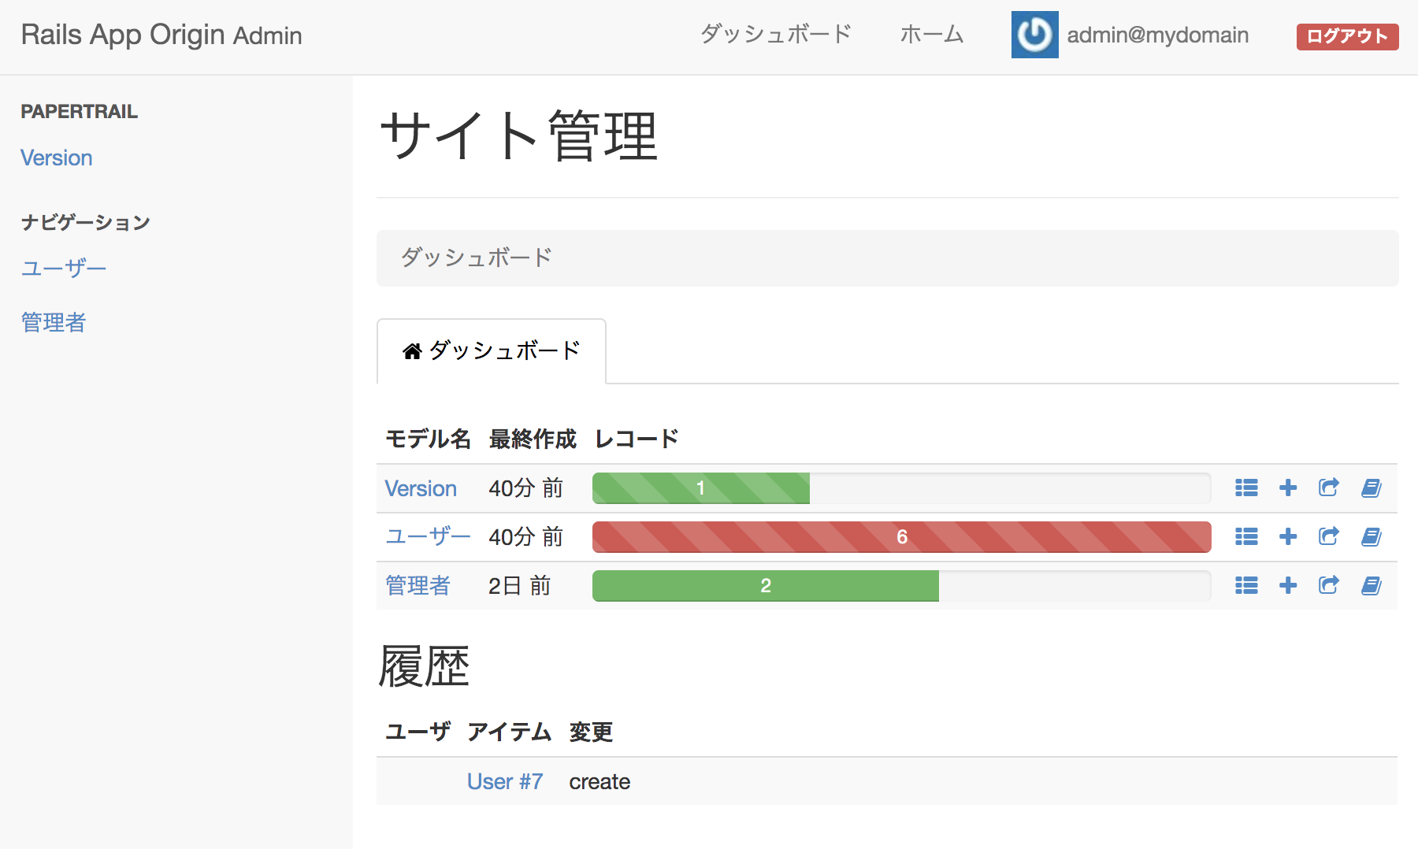Image resolution: width=1418 pixels, height=849 pixels.
Task: Click the レコード column header
Action: pyautogui.click(x=637, y=439)
